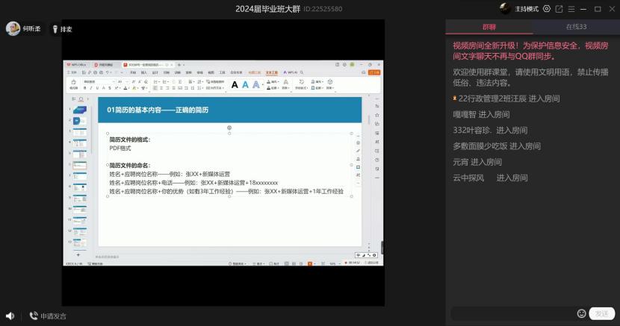
Task: Mute the classroom speaker volume icon
Action: coord(10,316)
